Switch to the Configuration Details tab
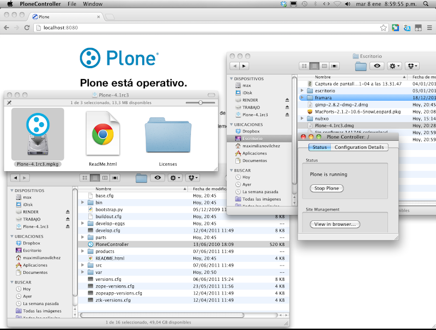Screen dimensions: 436x330 (x=359, y=147)
